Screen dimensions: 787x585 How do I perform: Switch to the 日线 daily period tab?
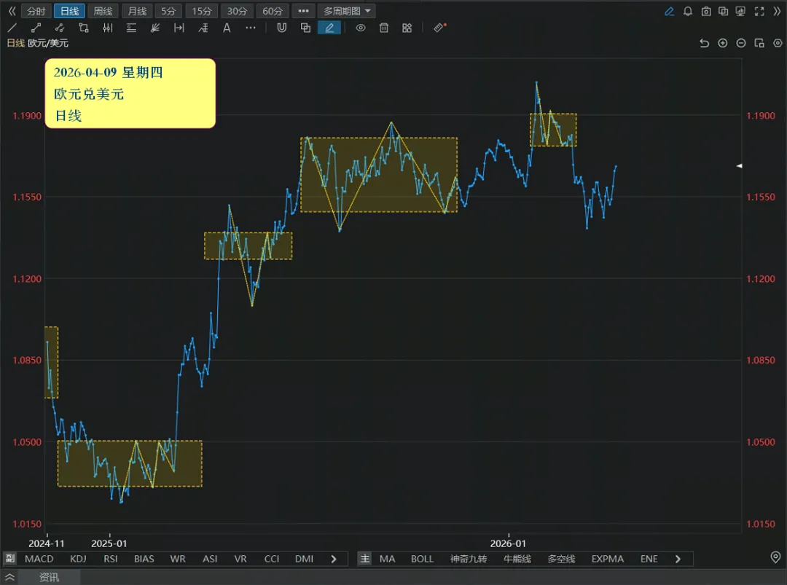point(69,11)
